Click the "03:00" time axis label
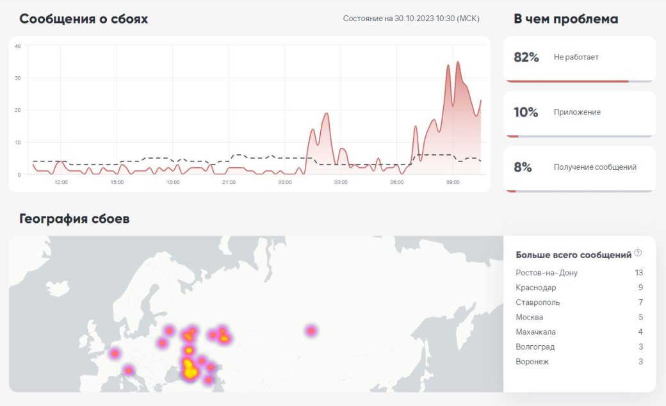Viewport: 666px width, 406px height. [x=341, y=183]
